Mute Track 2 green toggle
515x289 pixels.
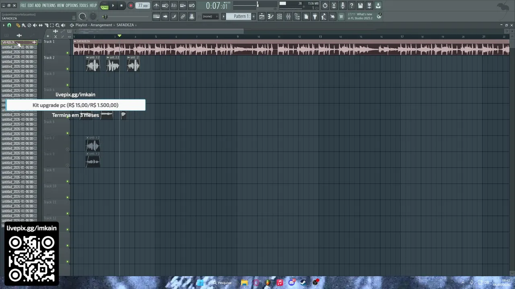click(x=67, y=69)
